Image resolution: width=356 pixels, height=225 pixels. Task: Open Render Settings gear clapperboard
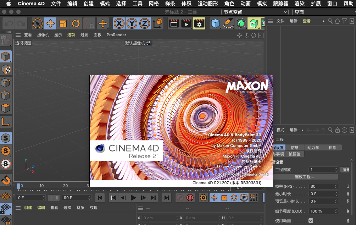pos(199,23)
